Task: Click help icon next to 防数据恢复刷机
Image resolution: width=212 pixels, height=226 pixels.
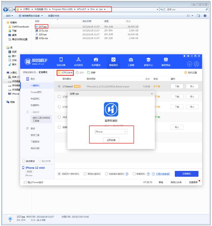Action: click(x=127, y=174)
